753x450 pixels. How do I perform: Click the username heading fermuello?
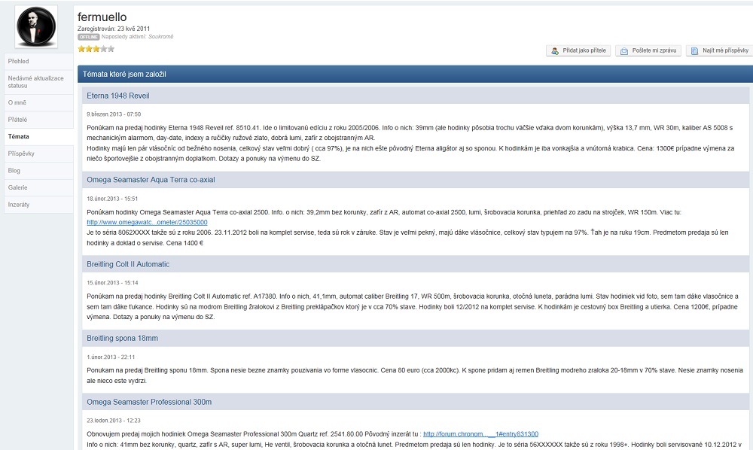[x=102, y=17]
